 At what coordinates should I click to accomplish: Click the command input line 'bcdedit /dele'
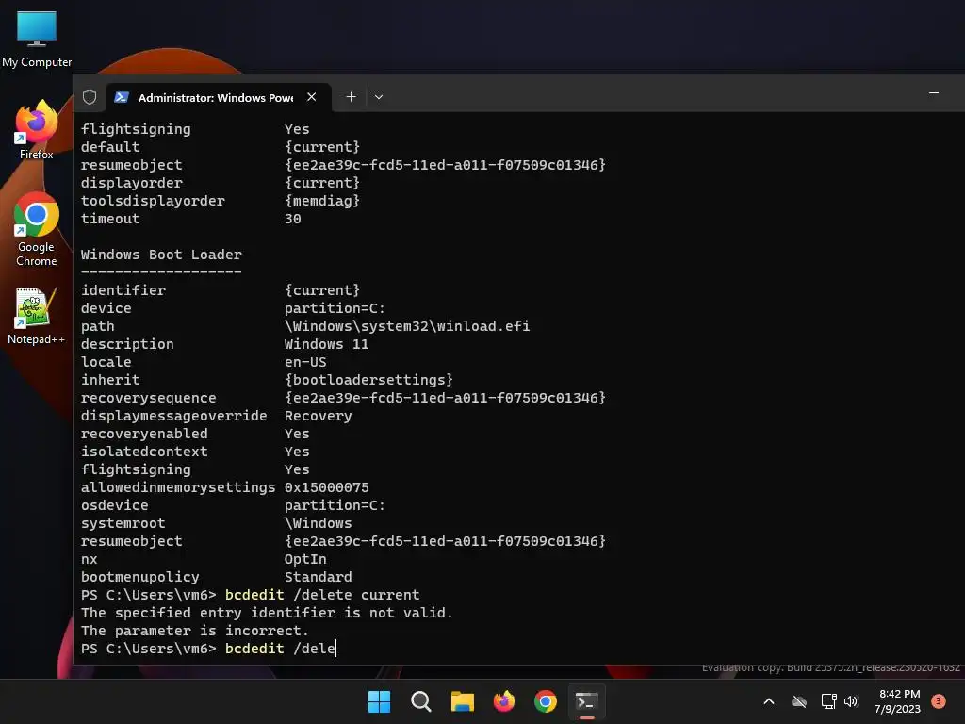click(280, 649)
